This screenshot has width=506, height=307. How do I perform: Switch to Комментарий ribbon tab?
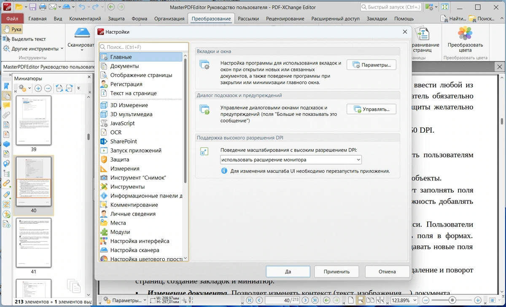click(85, 19)
